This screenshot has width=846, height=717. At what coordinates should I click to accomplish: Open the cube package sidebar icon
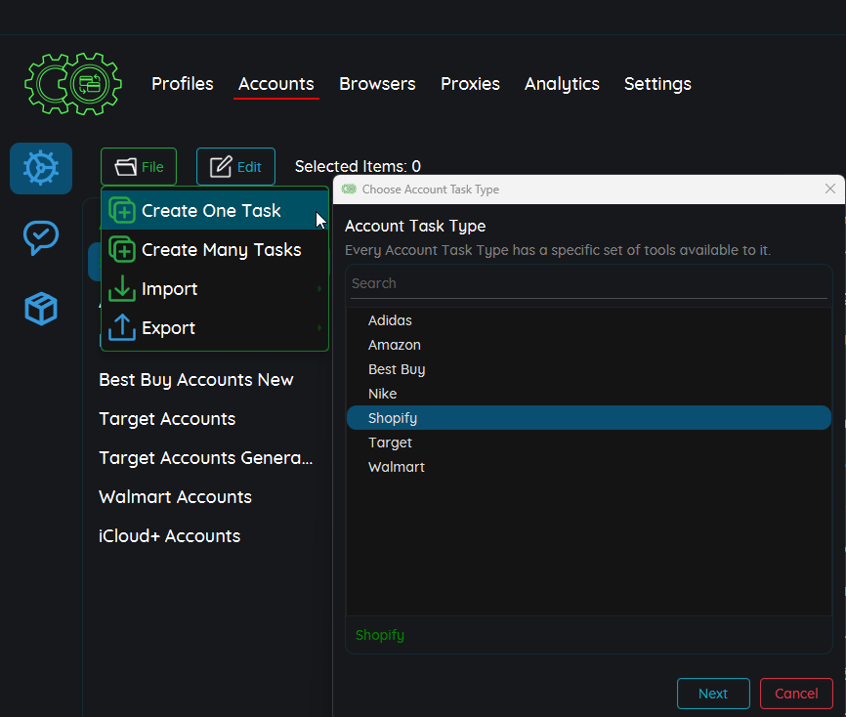pos(41,309)
